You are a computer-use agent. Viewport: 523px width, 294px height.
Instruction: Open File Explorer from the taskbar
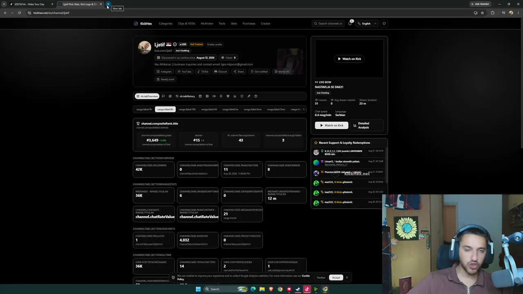click(262, 289)
